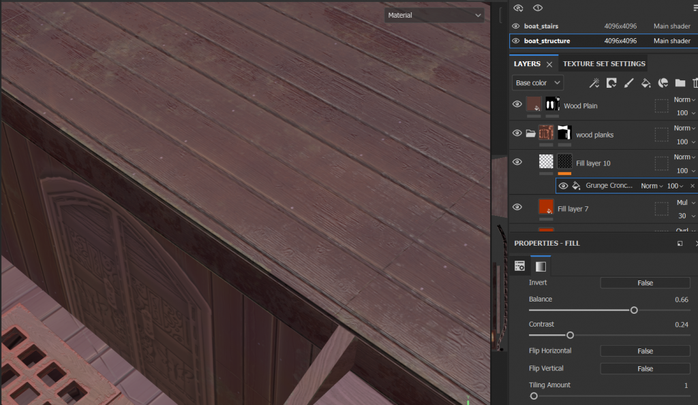Add a new paint layer with brush icon
The image size is (698, 405).
628,83
